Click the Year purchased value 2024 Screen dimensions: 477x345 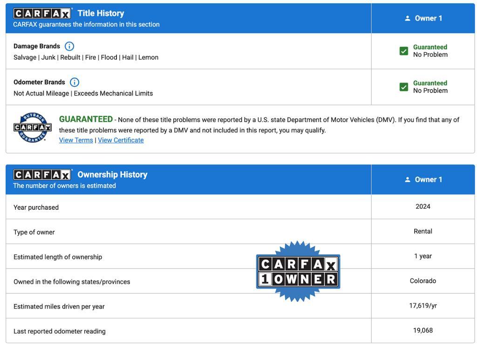pyautogui.click(x=423, y=207)
